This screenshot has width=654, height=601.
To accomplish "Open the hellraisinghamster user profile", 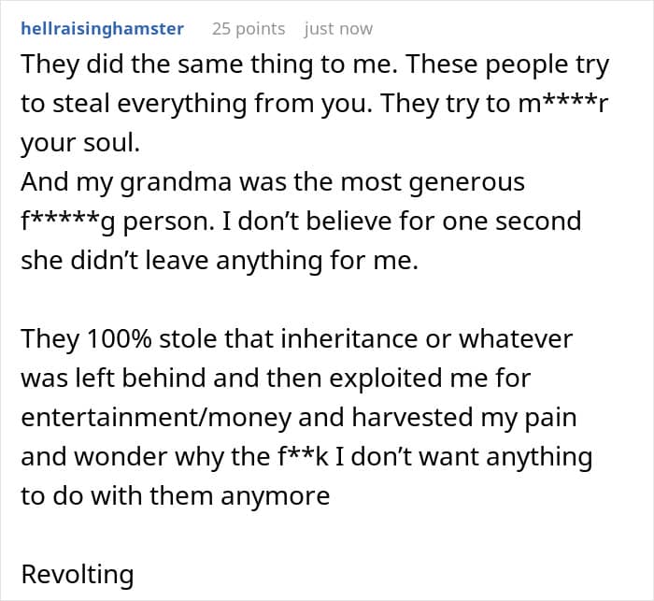I will tap(102, 28).
